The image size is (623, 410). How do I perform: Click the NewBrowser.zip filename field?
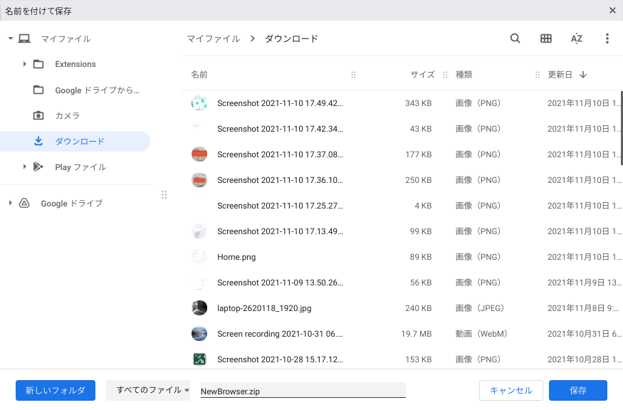click(303, 391)
